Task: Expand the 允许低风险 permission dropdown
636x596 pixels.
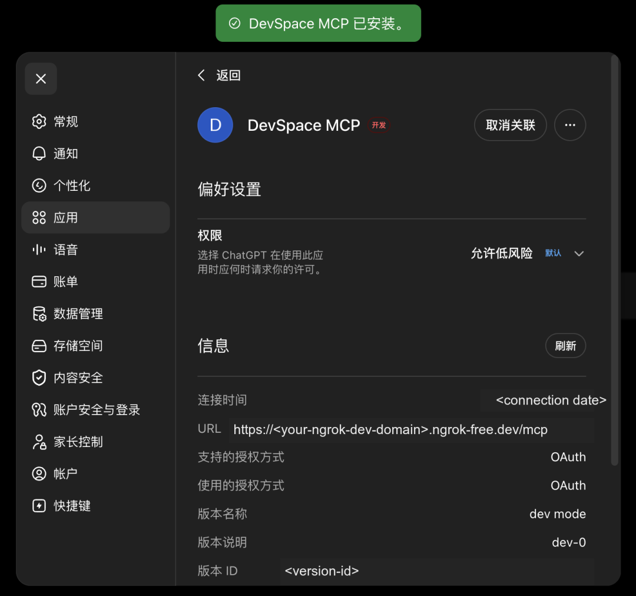Action: click(x=527, y=253)
